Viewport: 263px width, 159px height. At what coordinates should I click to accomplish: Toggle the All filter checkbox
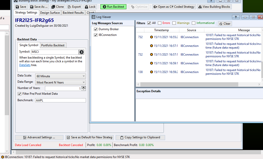click(x=149, y=23)
